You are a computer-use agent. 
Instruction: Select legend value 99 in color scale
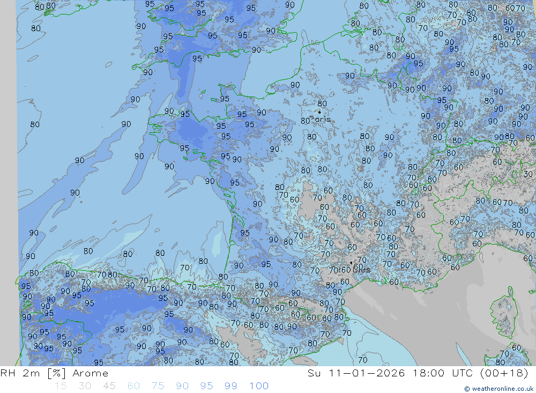[x=230, y=386]
